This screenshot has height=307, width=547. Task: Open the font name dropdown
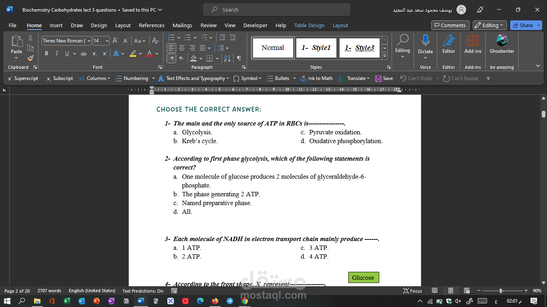tap(89, 41)
